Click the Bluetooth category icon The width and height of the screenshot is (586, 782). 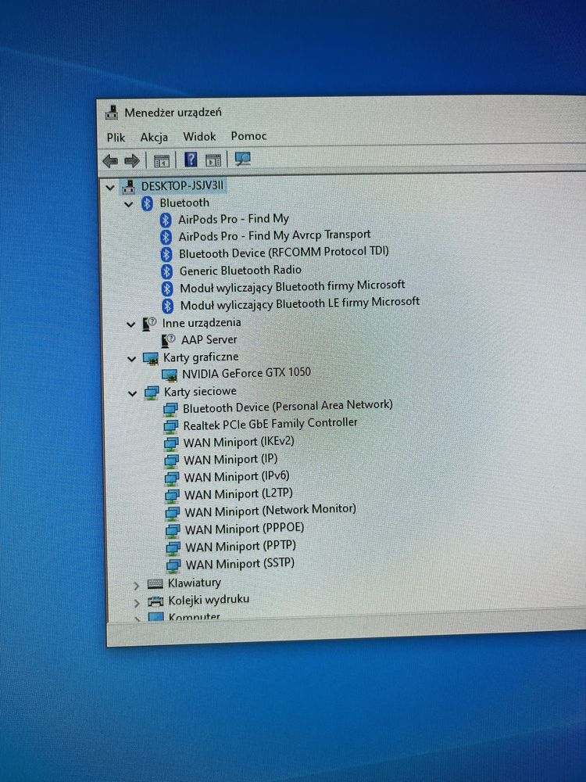point(147,203)
